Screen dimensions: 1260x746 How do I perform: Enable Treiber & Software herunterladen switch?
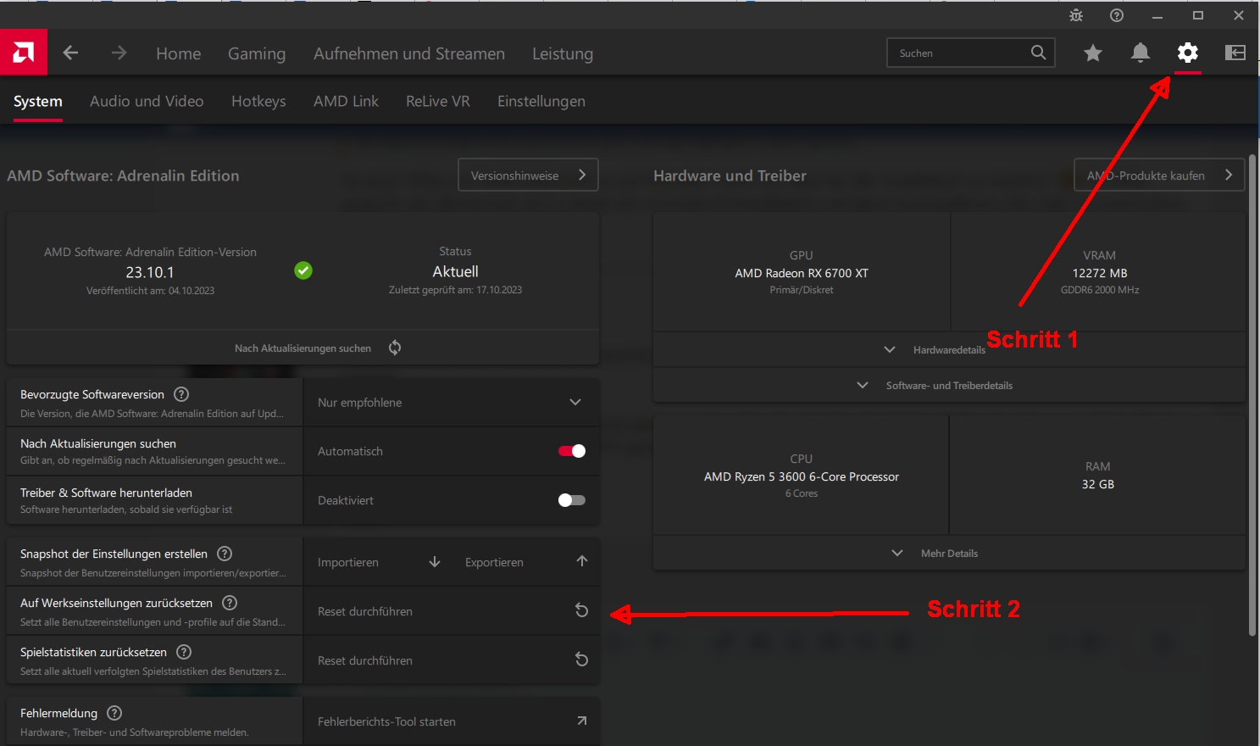(572, 500)
